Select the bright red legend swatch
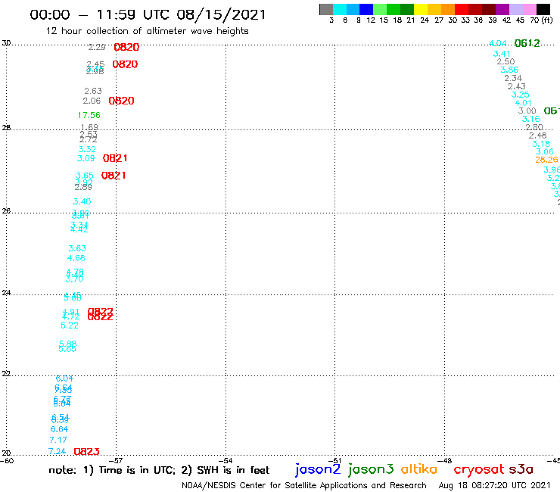Screen dimensions: 560x492 (x=462, y=9)
